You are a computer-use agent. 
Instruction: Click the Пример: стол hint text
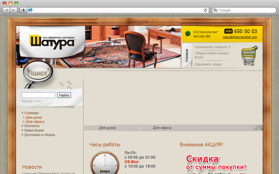[x=31, y=101]
